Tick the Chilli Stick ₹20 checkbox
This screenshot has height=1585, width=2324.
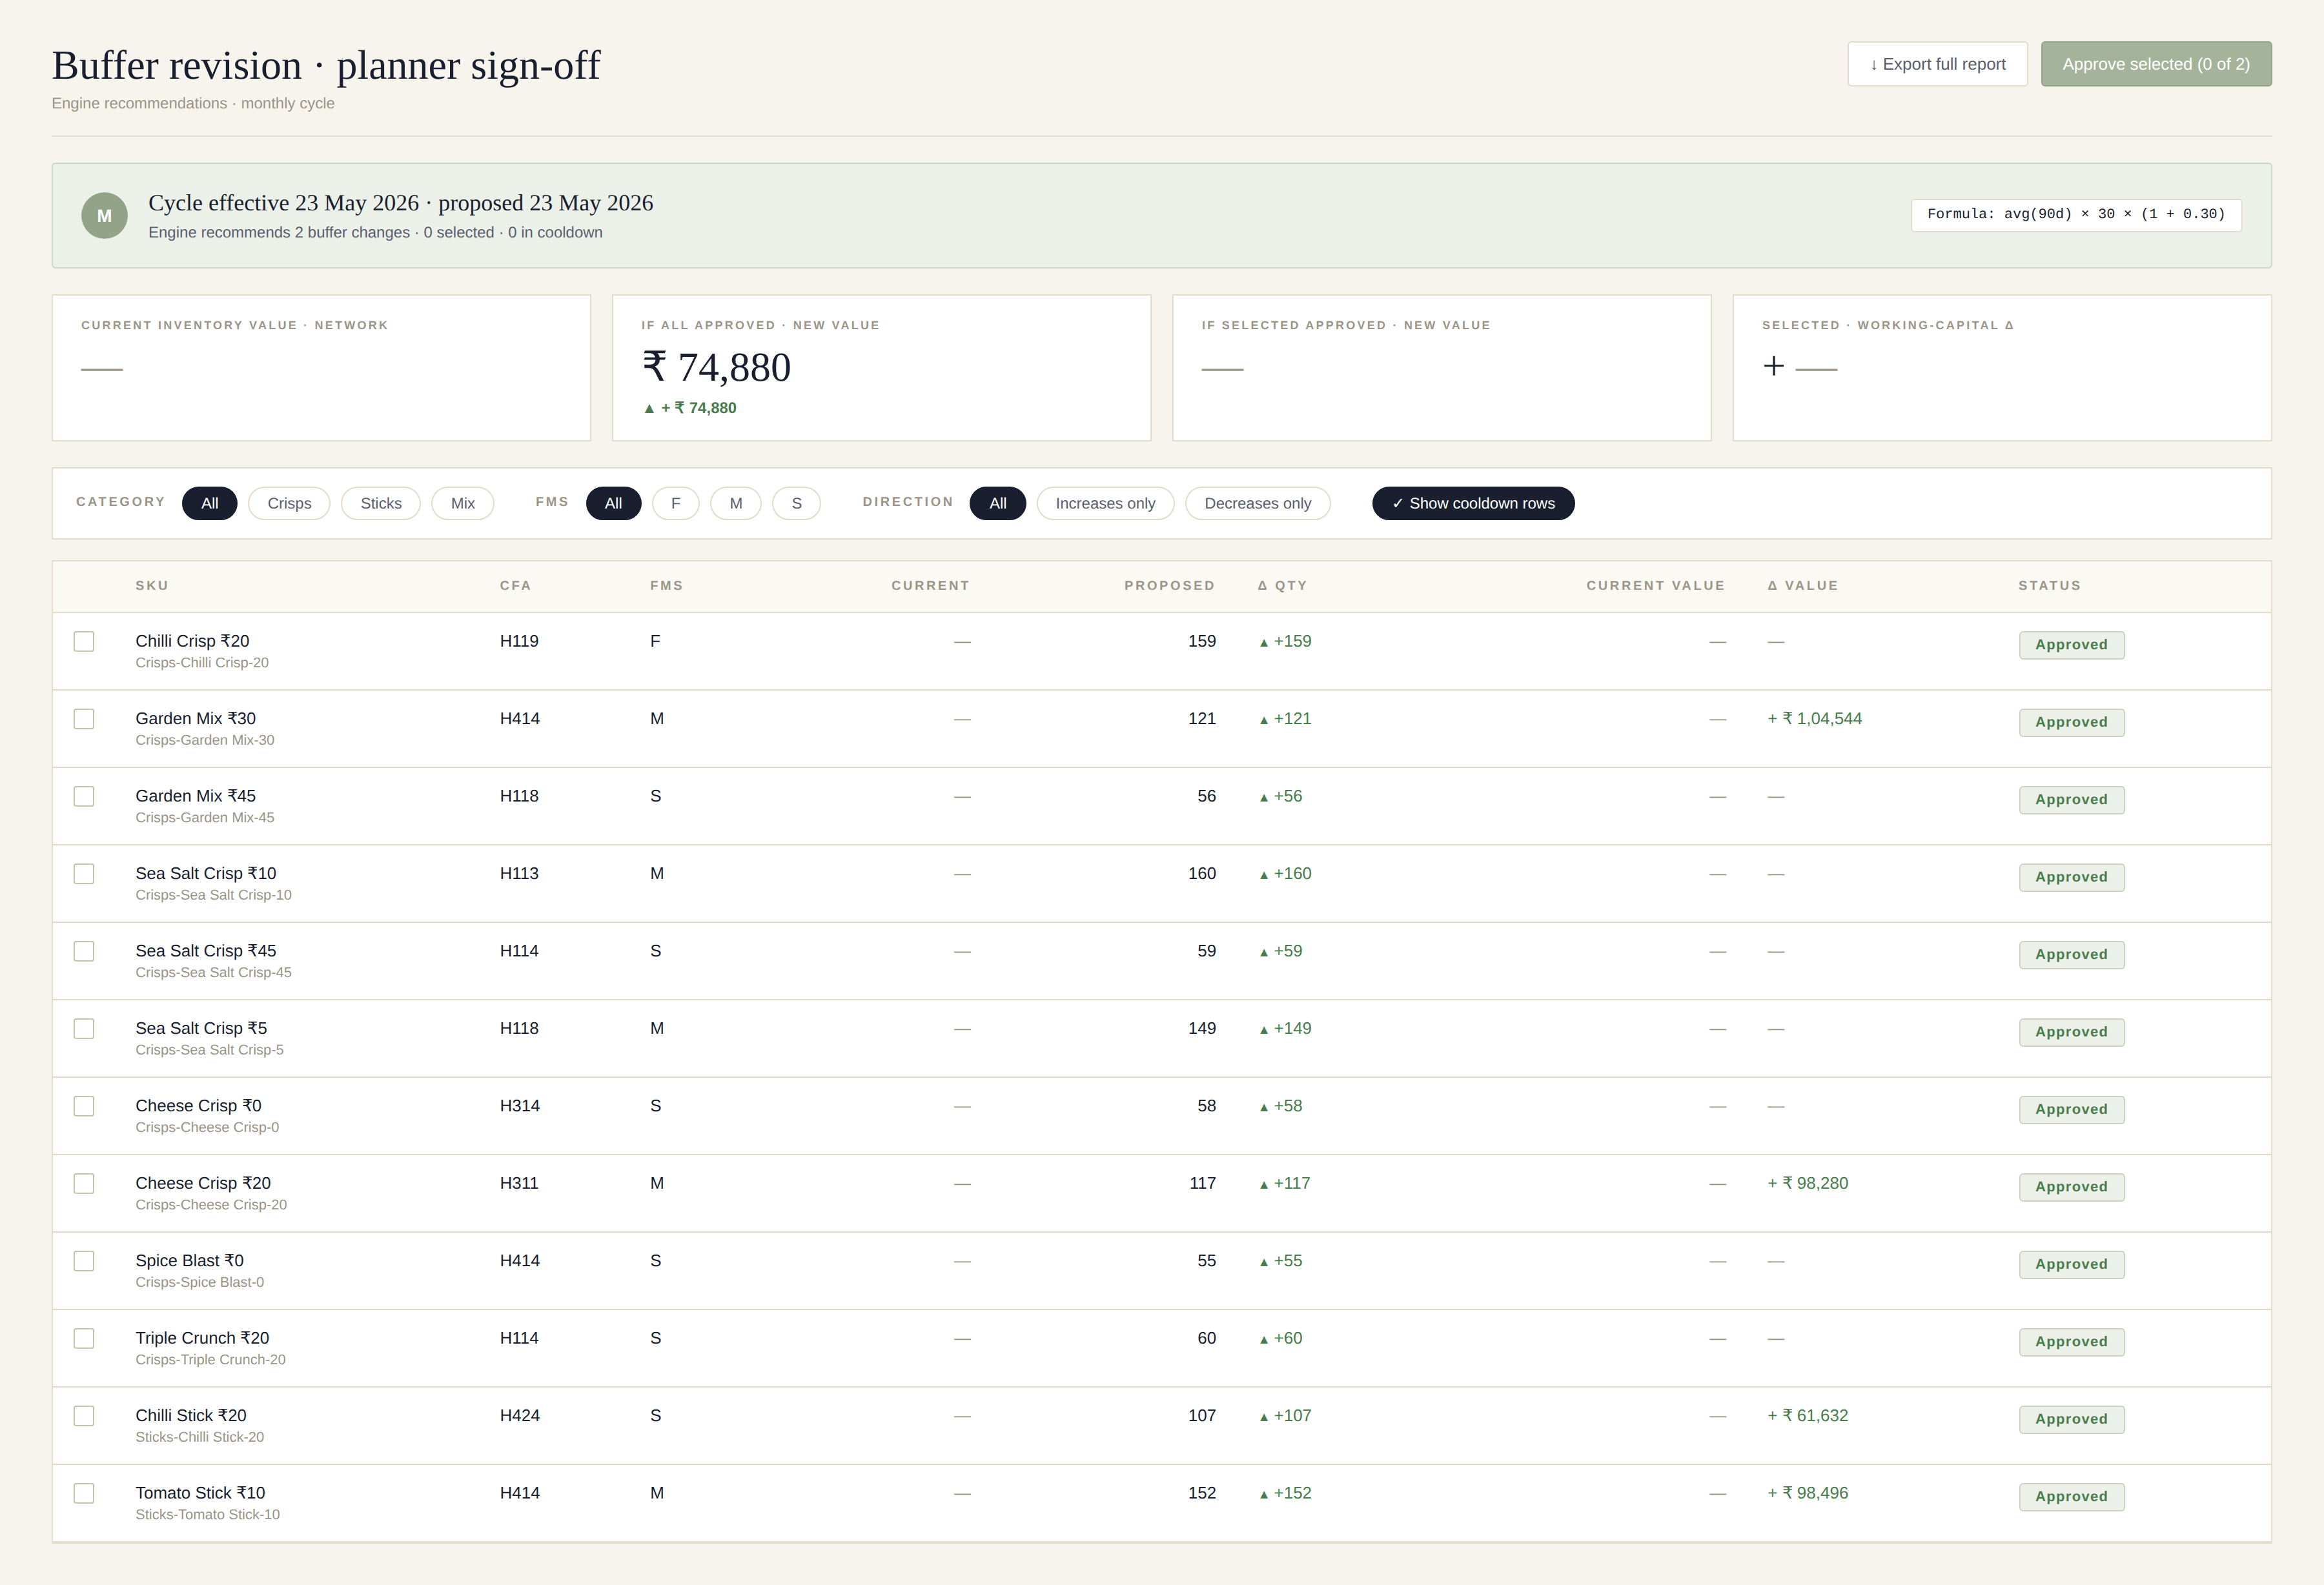pos(84,1416)
